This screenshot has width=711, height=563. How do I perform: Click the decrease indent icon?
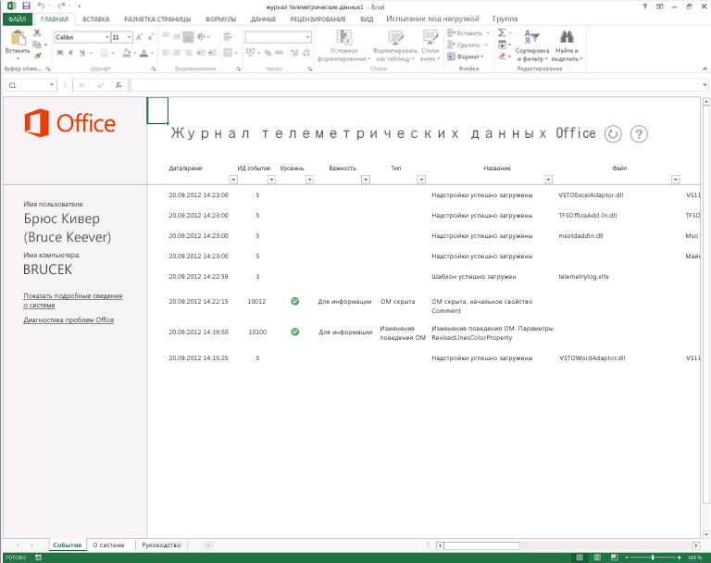coord(201,53)
